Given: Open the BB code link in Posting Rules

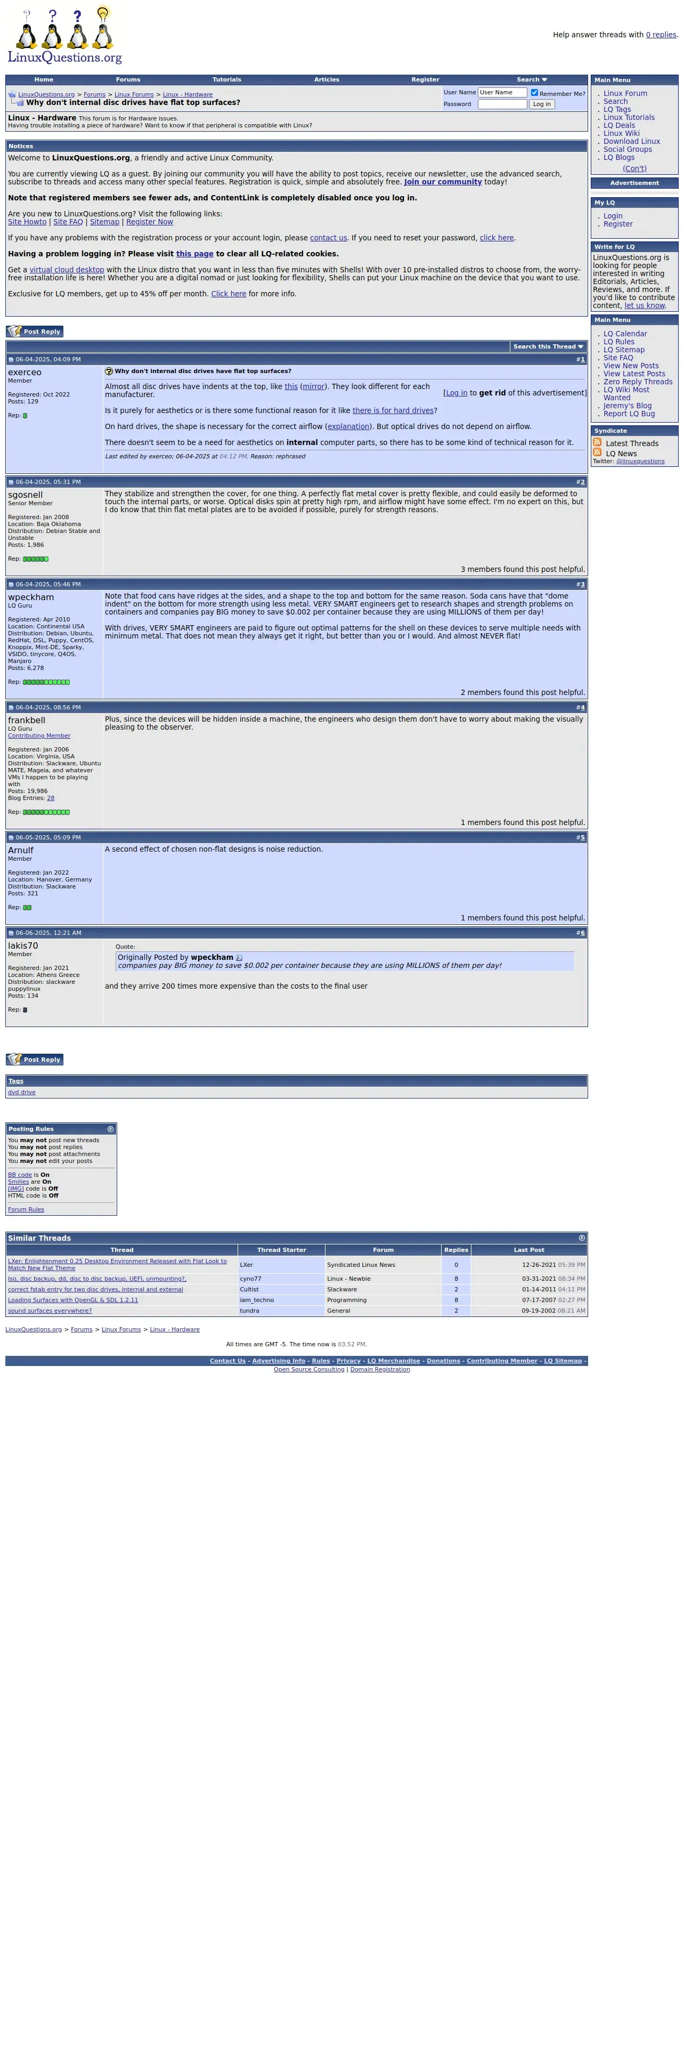Looking at the screenshot, I should 20,1175.
